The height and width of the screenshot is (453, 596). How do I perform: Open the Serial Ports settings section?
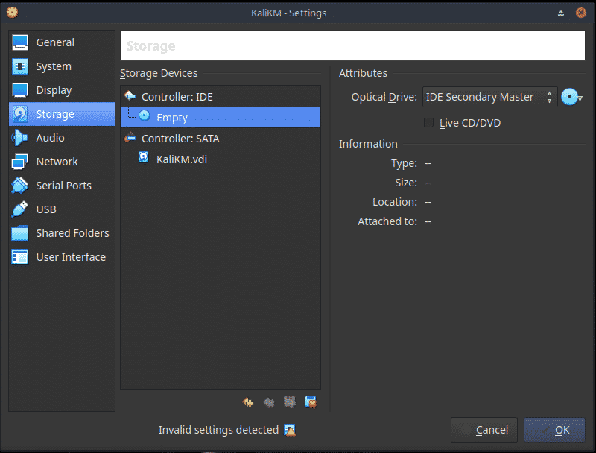(63, 186)
